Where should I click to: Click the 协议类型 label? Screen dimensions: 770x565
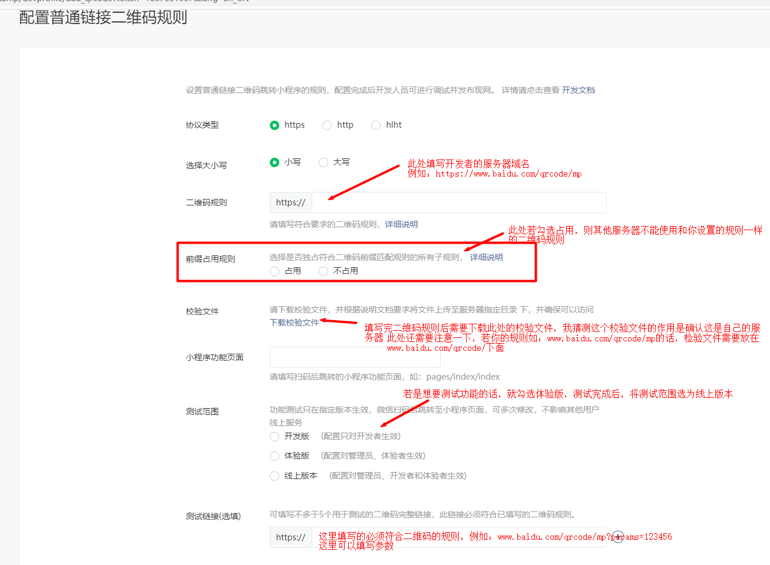click(203, 125)
